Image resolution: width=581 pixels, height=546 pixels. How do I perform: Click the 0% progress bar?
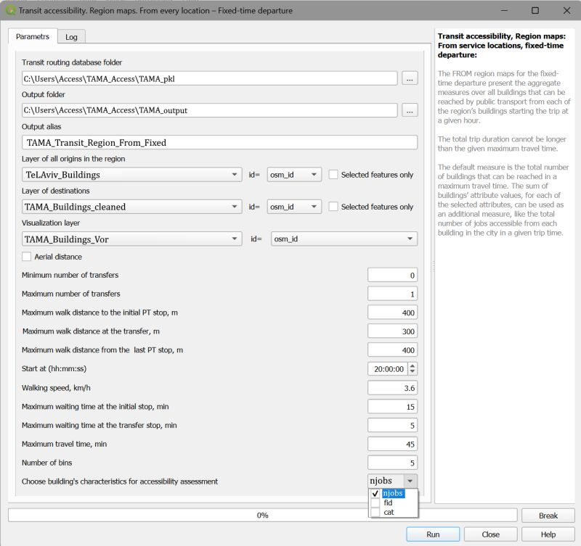(262, 515)
